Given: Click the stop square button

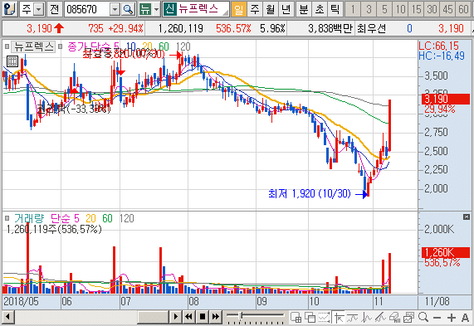Looking at the screenshot, I should click(203, 317).
